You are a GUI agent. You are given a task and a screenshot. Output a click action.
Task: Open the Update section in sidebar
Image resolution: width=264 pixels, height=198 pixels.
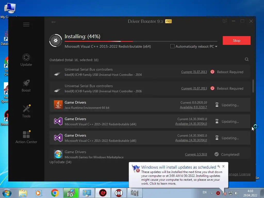(26, 60)
